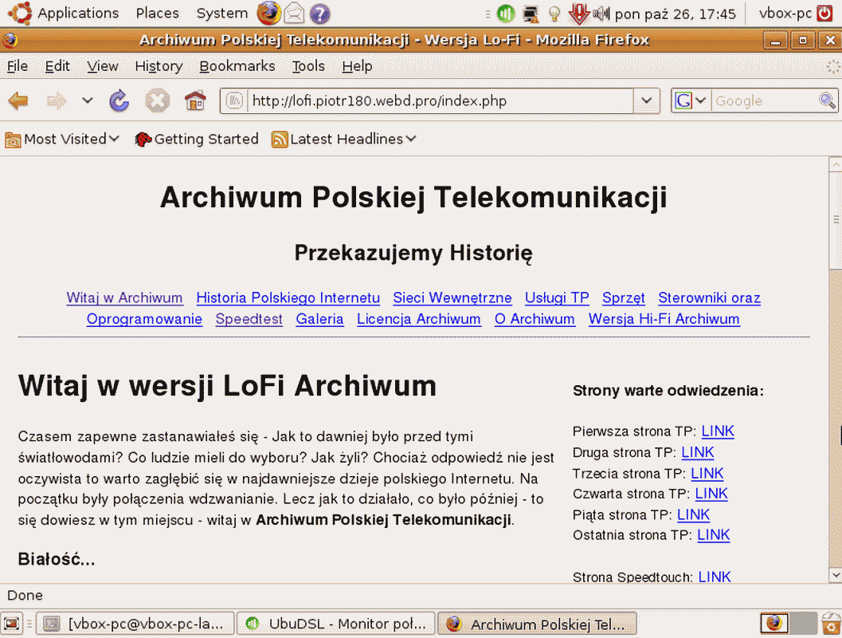Open the Bookmarks menu
Viewport: 842px width, 638px height.
pos(237,66)
